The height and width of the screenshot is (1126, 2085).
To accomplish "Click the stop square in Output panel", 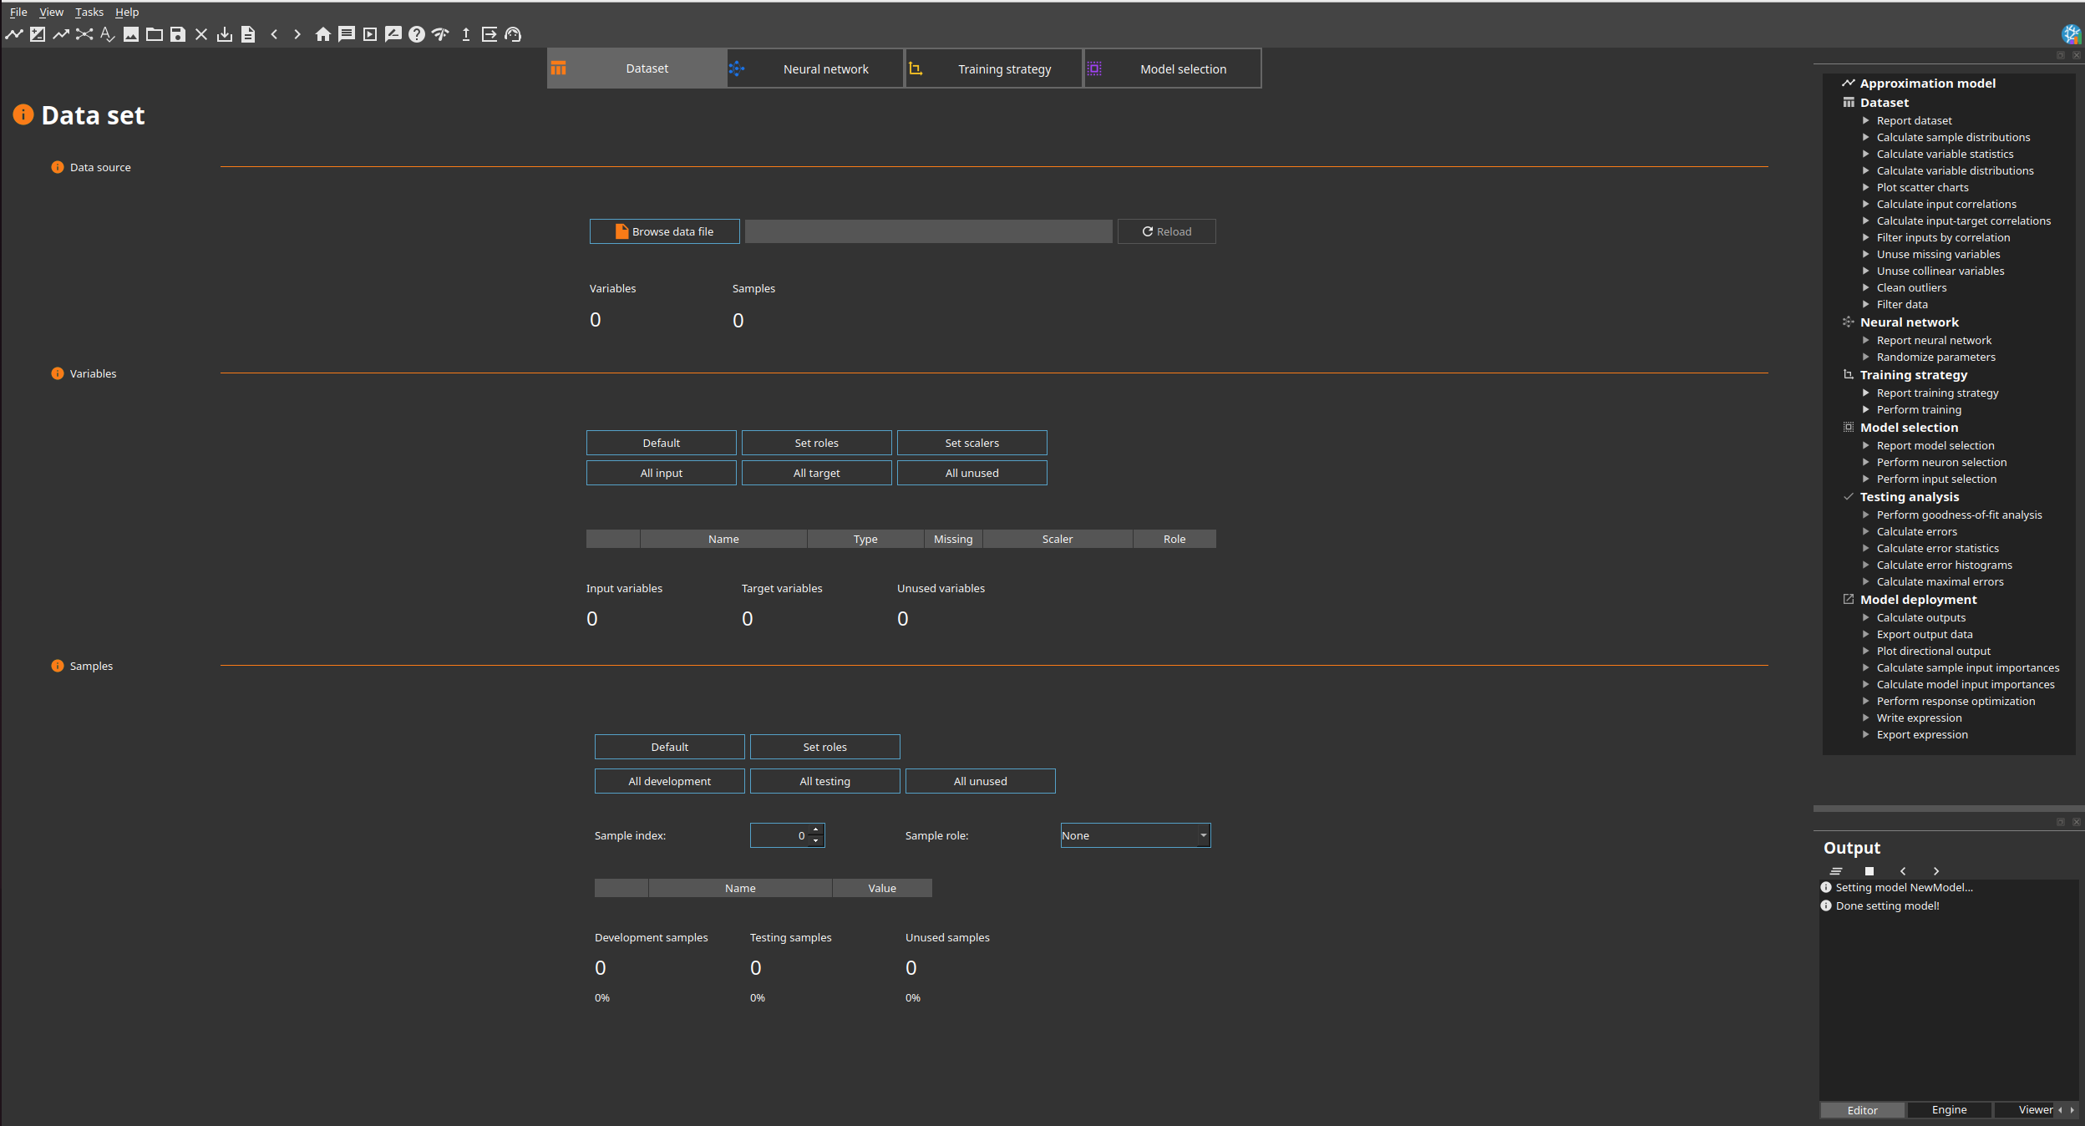I will [x=1869, y=871].
